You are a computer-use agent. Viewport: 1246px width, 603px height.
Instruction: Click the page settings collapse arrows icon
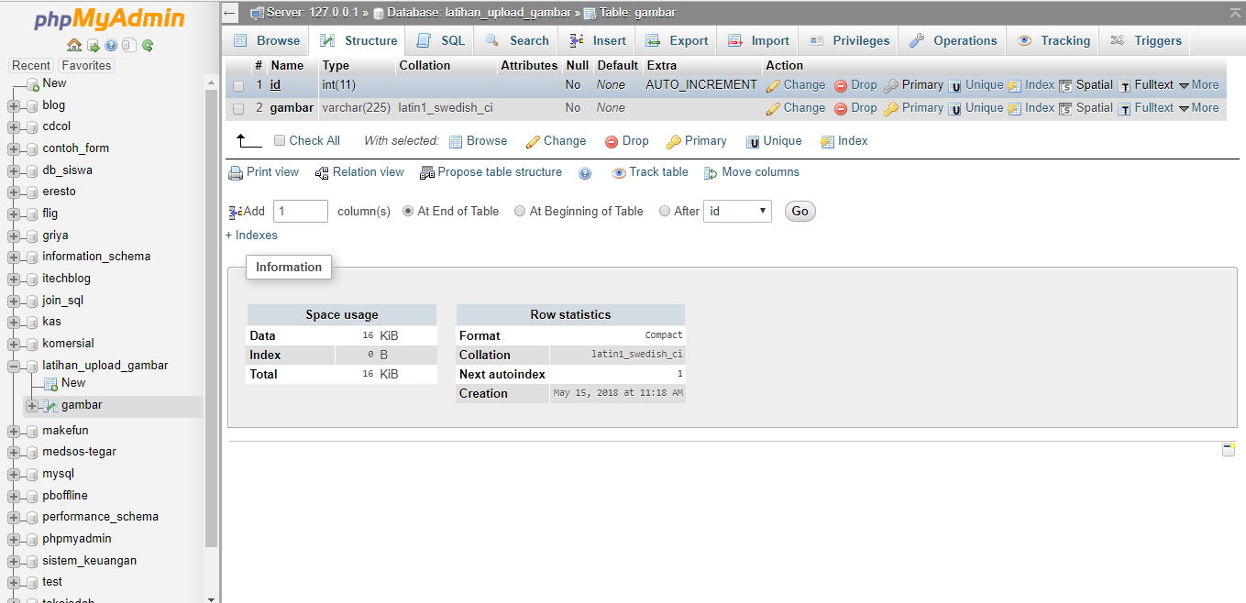click(1234, 13)
